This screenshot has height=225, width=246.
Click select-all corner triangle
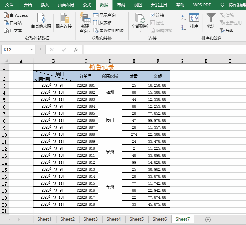(x=6, y=61)
